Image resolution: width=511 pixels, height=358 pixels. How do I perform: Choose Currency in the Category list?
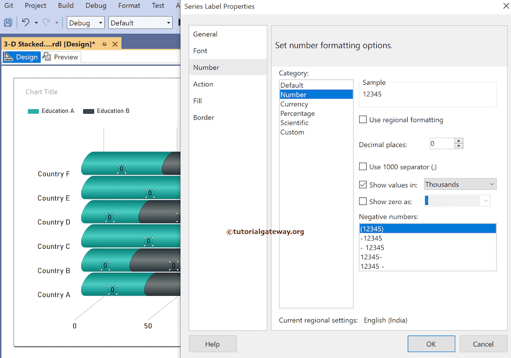(316, 104)
